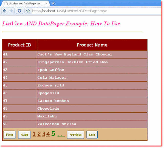The image size is (164, 148).
Task: Go back using the browser back arrow
Action: [x=5, y=11]
